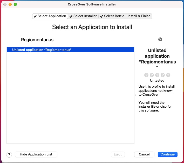Click Continue to proceed

point(168,154)
